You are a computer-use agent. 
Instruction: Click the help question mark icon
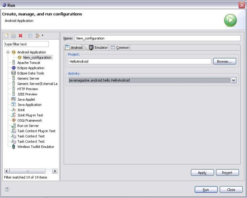point(7,190)
